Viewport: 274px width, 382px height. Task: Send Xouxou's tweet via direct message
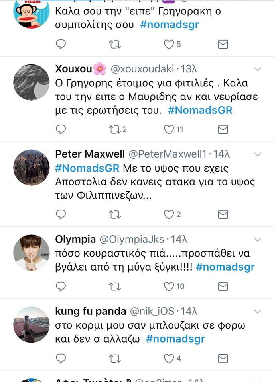coord(223,129)
